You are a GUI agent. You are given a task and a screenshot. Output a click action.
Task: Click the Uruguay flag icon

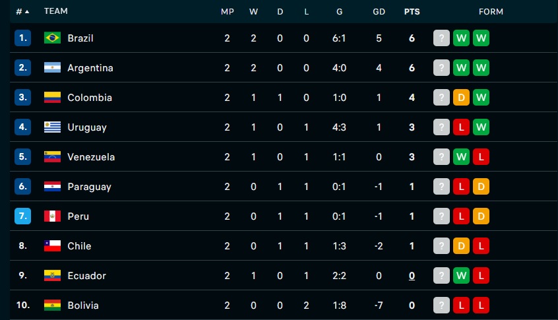click(x=52, y=127)
